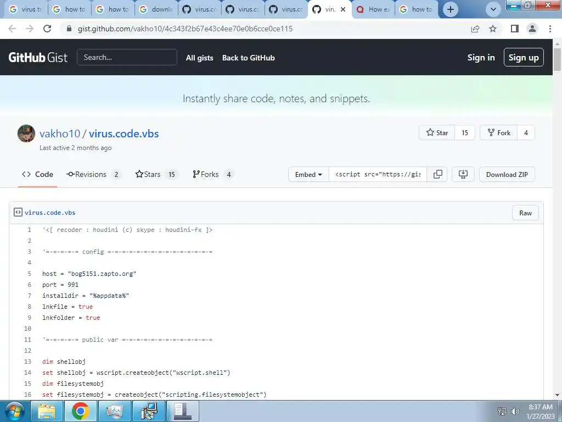Bookmark this page with star icon
Image resolution: width=562 pixels, height=422 pixels.
coord(493,29)
